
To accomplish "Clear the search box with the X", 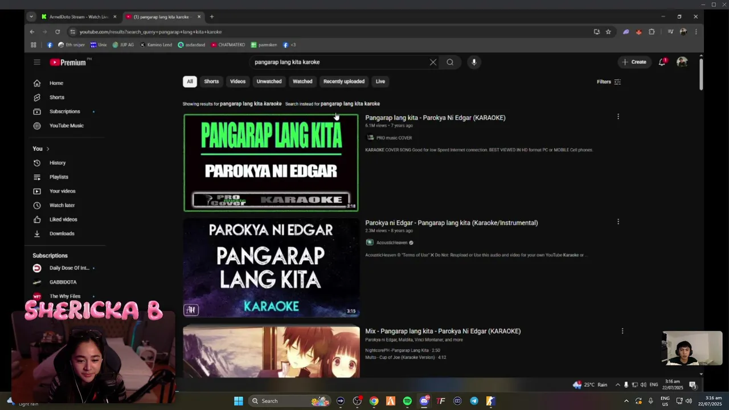I will [433, 62].
